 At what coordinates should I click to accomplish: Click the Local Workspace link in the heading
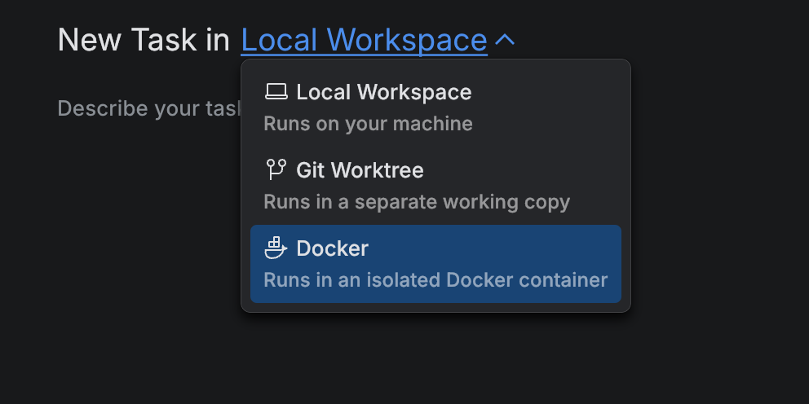pos(364,40)
